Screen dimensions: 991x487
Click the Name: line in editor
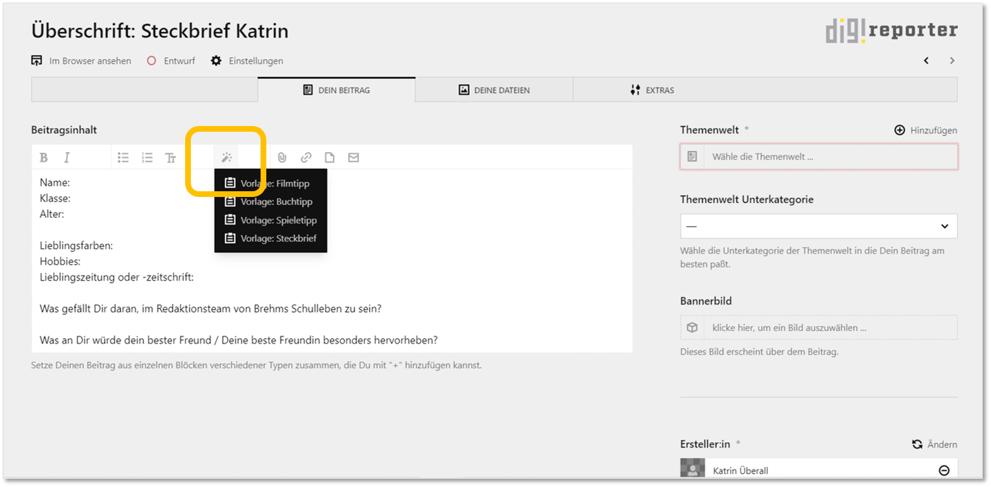55,182
